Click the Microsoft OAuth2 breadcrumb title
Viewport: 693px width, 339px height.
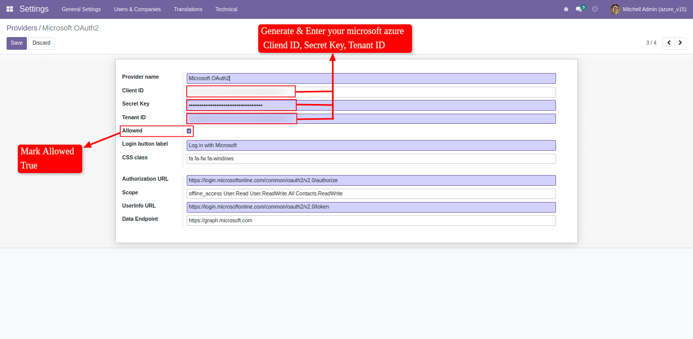click(71, 28)
